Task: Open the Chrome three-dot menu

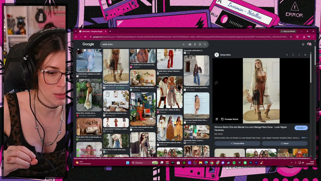Action: [x=313, y=37]
